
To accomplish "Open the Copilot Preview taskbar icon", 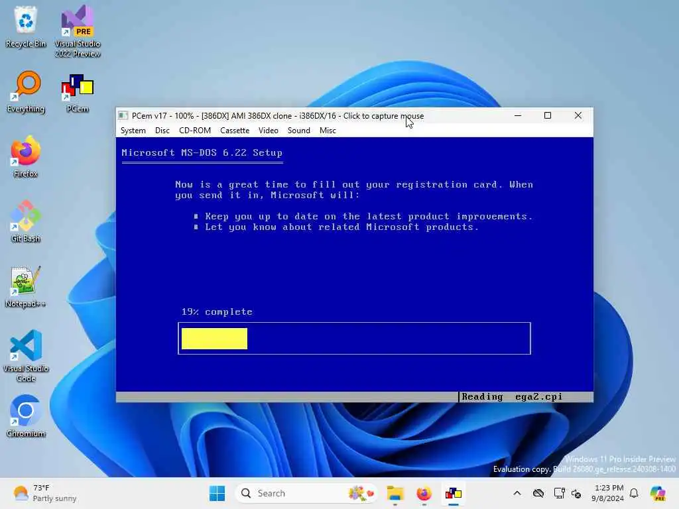I will tap(658, 493).
